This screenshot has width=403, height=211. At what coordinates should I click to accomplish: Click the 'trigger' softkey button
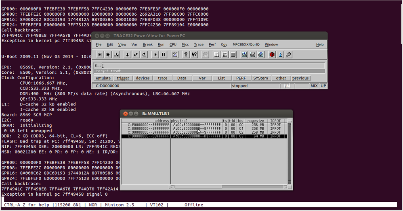click(123, 78)
